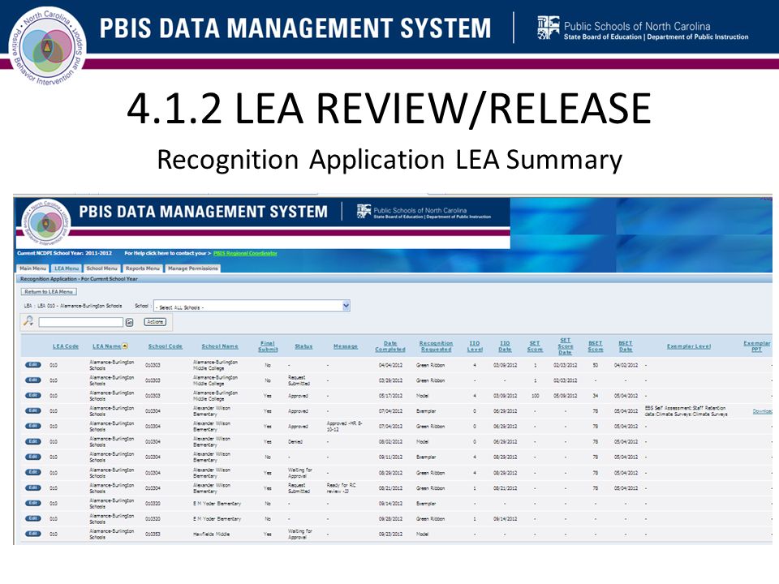Click the BSET score value 34

pyautogui.click(x=595, y=396)
